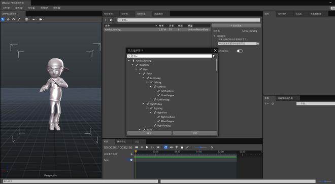Select the arrow selection tool in viewport toolbar
The width and height of the screenshot is (335, 184).
[x=3, y=19]
